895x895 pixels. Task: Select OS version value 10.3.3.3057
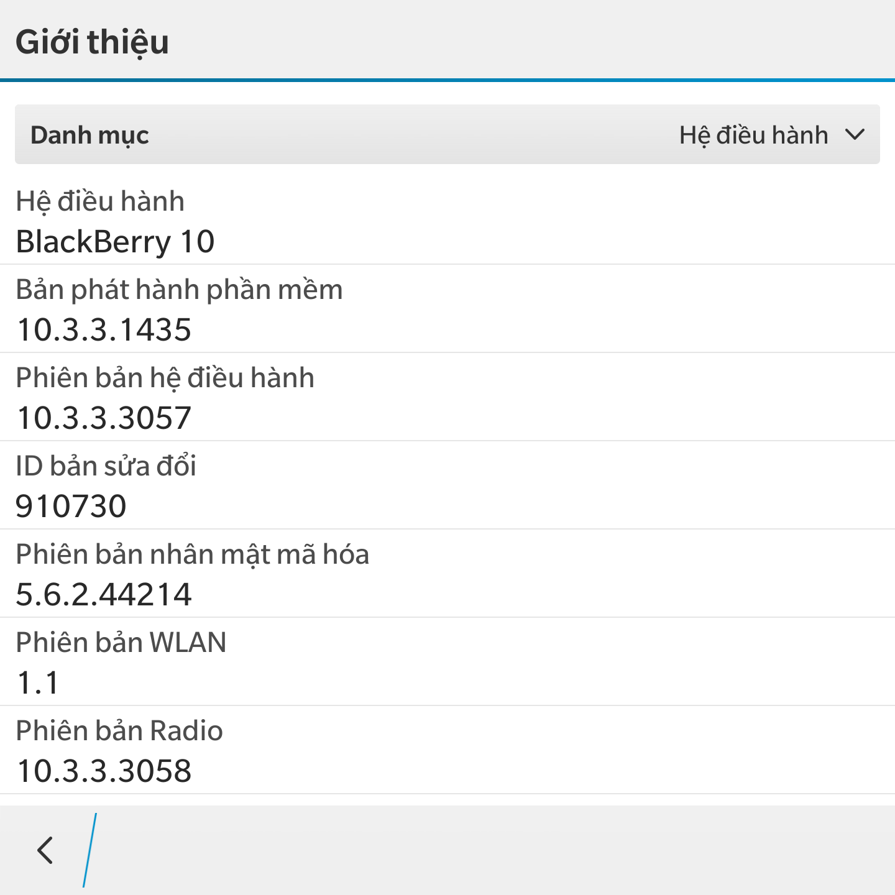tap(104, 418)
